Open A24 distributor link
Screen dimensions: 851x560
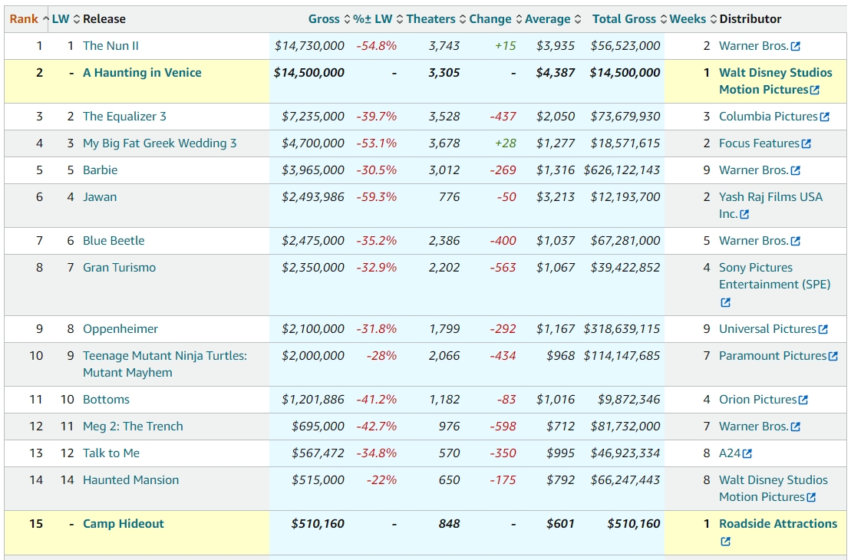pos(730,453)
